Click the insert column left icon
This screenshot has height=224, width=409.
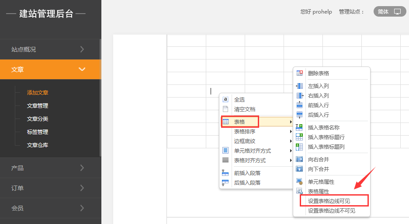299,86
